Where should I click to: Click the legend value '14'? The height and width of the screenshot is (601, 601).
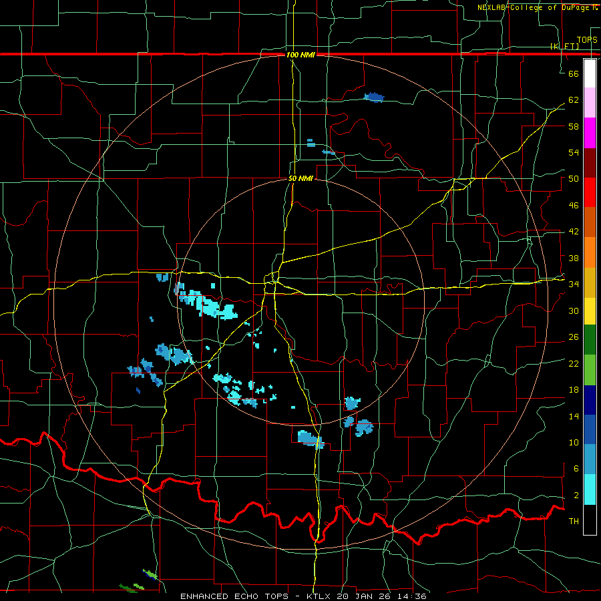[x=574, y=416]
